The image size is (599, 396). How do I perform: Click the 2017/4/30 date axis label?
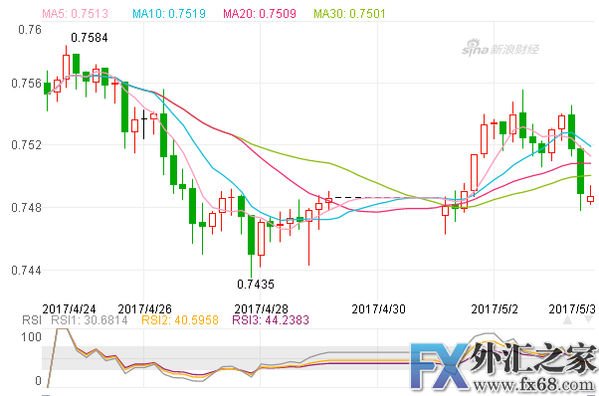point(378,308)
